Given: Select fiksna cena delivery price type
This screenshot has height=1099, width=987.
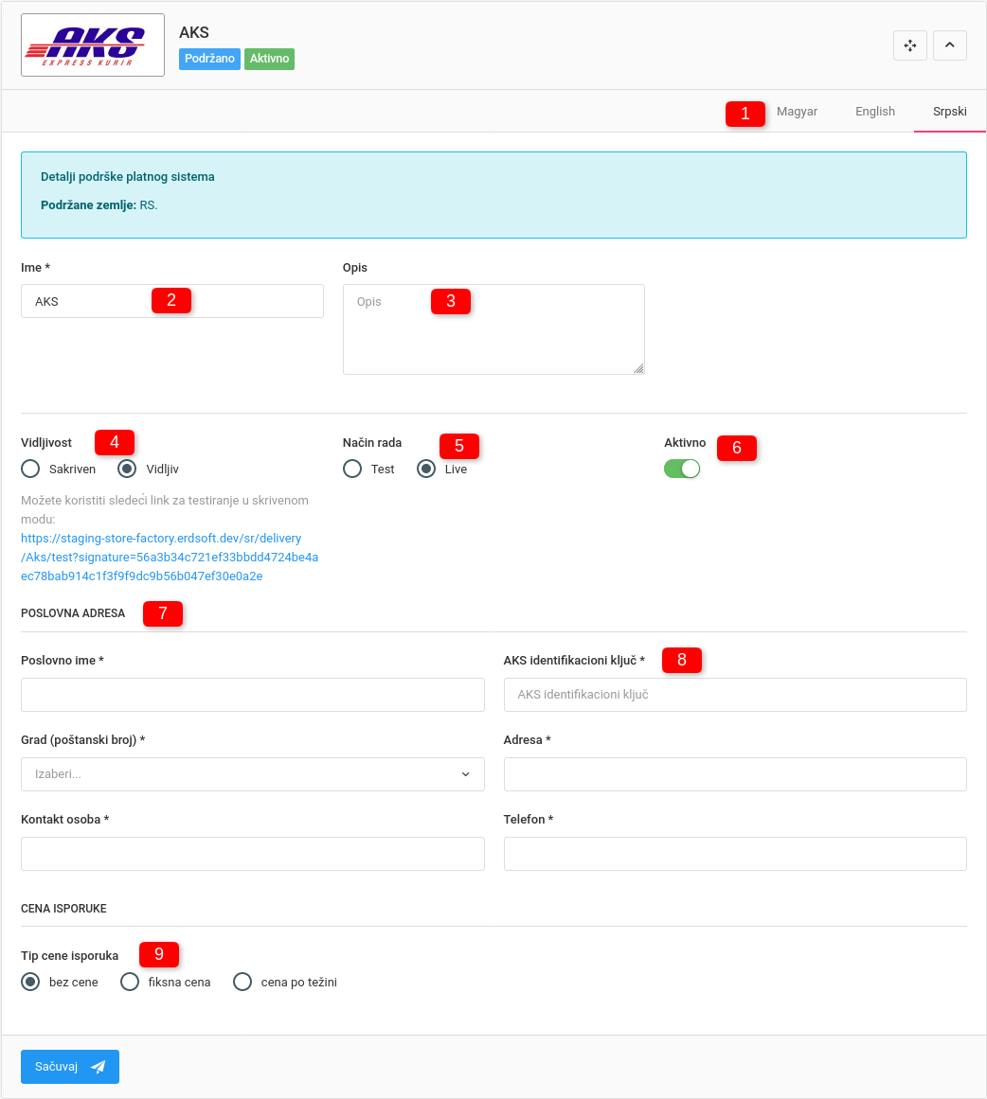Looking at the screenshot, I should click(x=131, y=983).
